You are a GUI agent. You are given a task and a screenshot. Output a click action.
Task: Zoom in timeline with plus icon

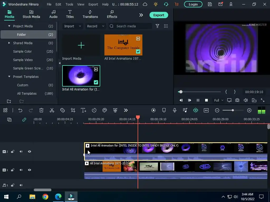(249, 110)
